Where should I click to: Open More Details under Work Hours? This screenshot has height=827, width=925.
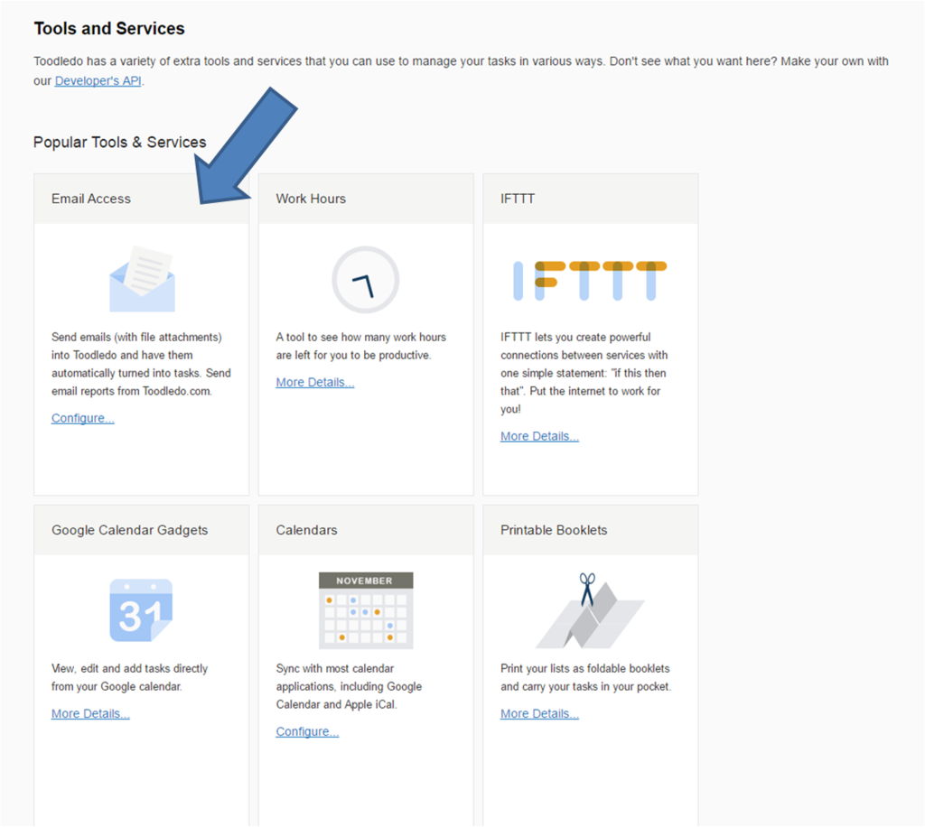(315, 382)
